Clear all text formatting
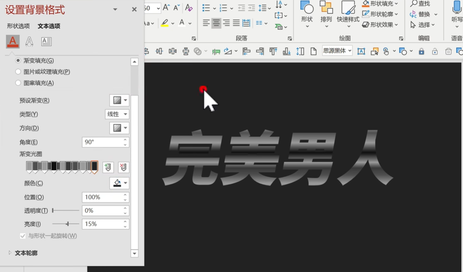The height and width of the screenshot is (272, 463). point(189,8)
